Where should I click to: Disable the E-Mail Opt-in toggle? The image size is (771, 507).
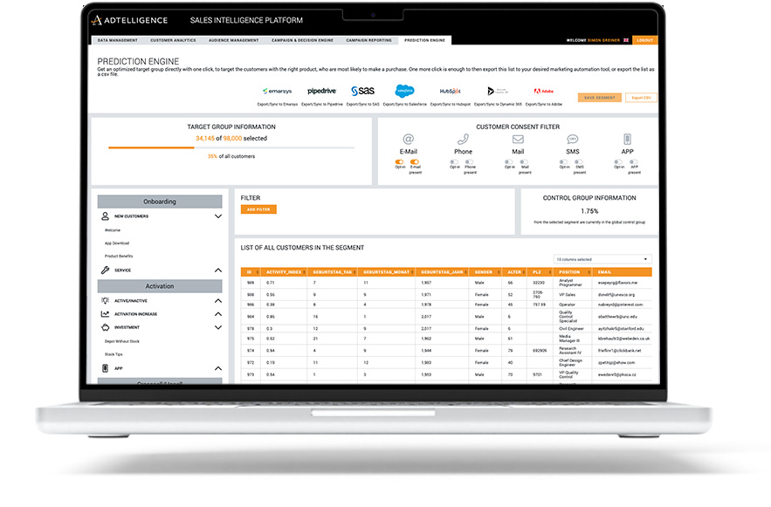coord(400,162)
